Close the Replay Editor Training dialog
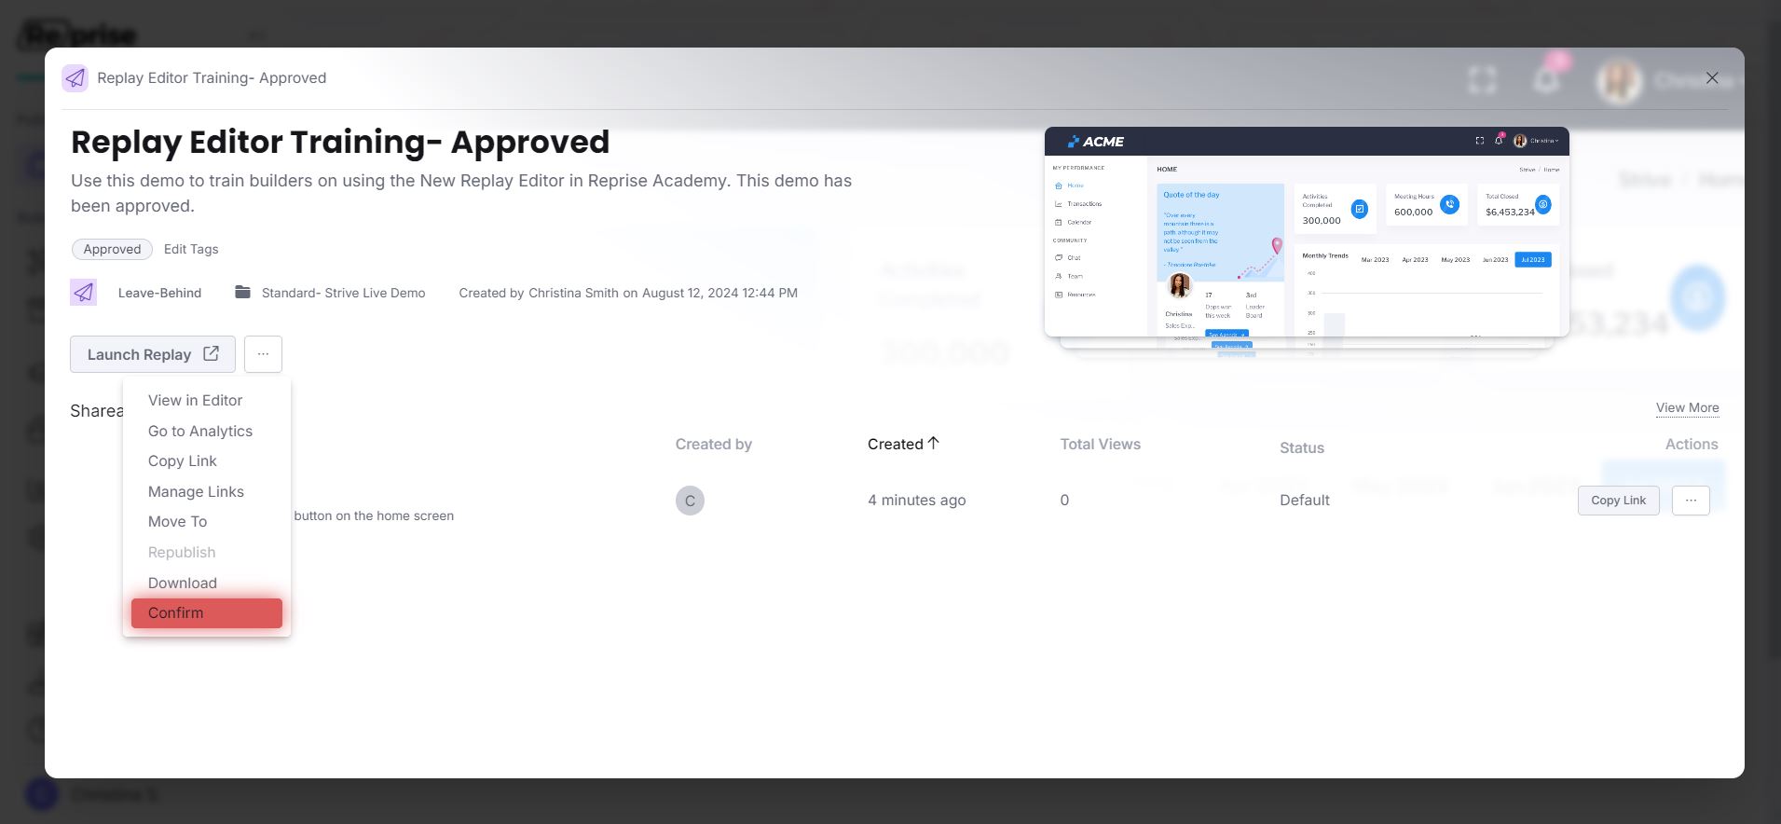Viewport: 1781px width, 824px height. [1712, 78]
